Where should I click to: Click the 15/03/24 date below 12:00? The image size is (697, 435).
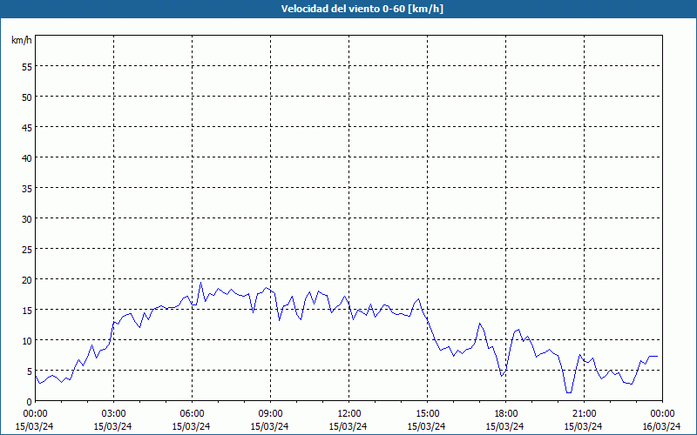click(x=348, y=425)
